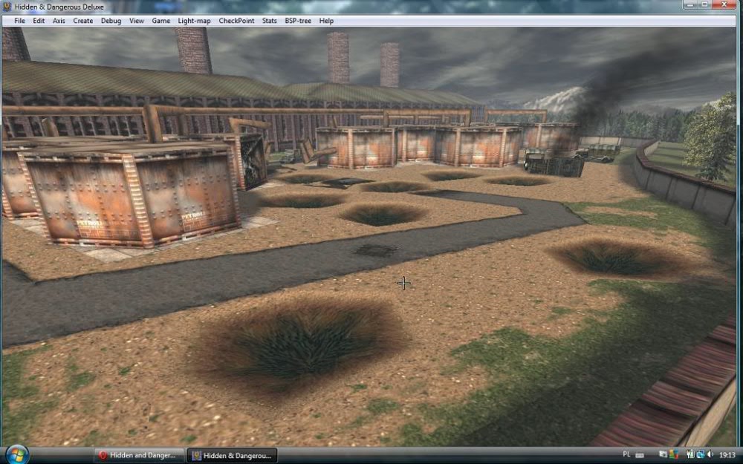Open the Game menu
This screenshot has width=743, height=464.
161,21
